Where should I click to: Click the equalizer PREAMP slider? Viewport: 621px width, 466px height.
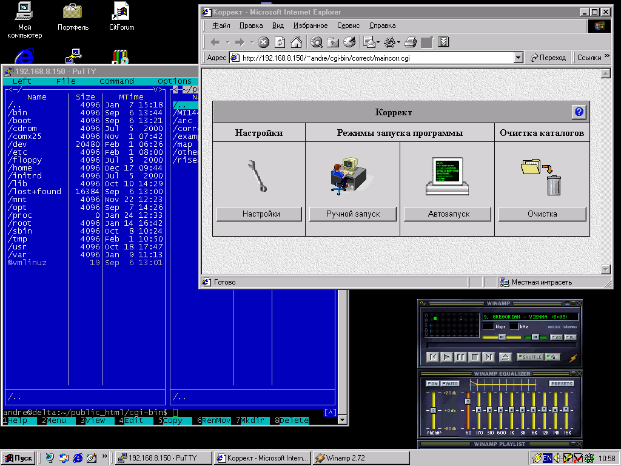[x=433, y=411]
